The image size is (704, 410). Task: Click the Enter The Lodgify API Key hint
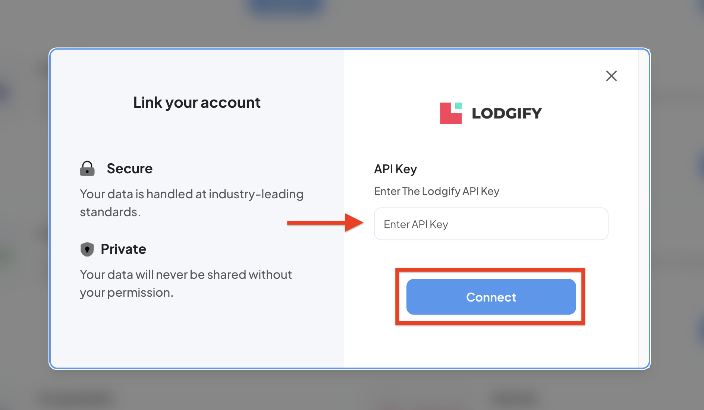(x=436, y=191)
